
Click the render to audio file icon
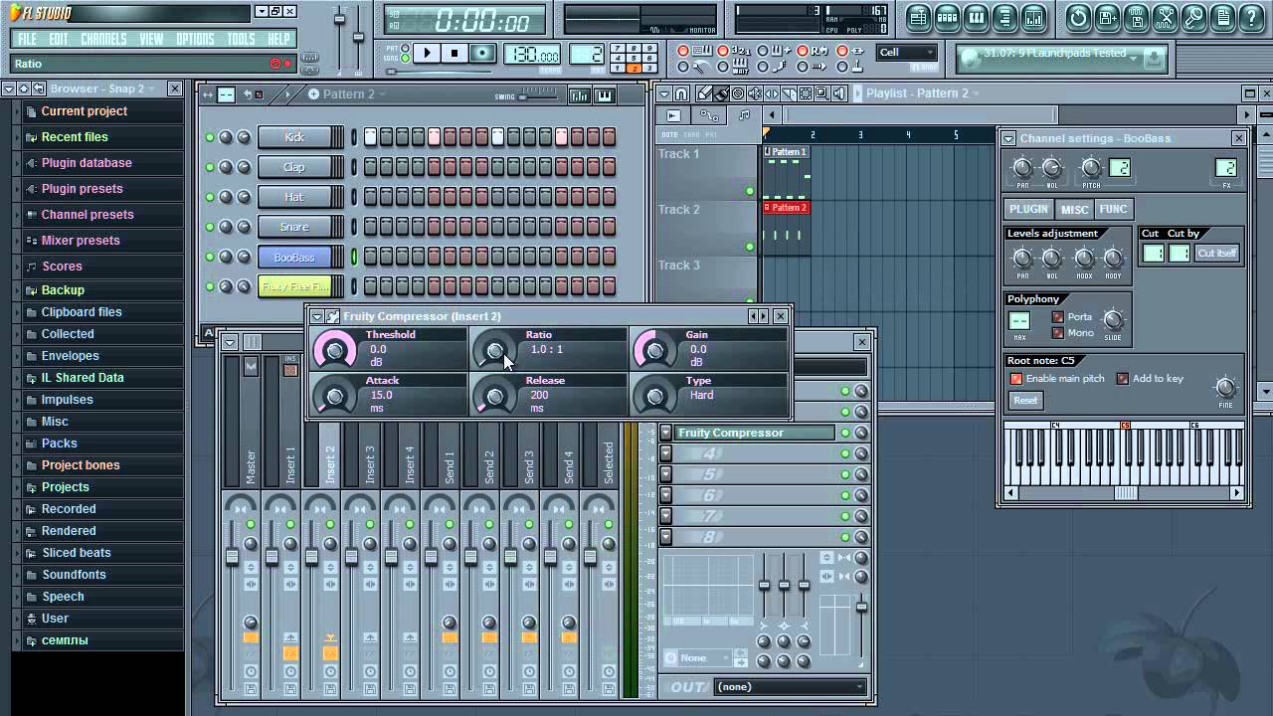pyautogui.click(x=1136, y=18)
